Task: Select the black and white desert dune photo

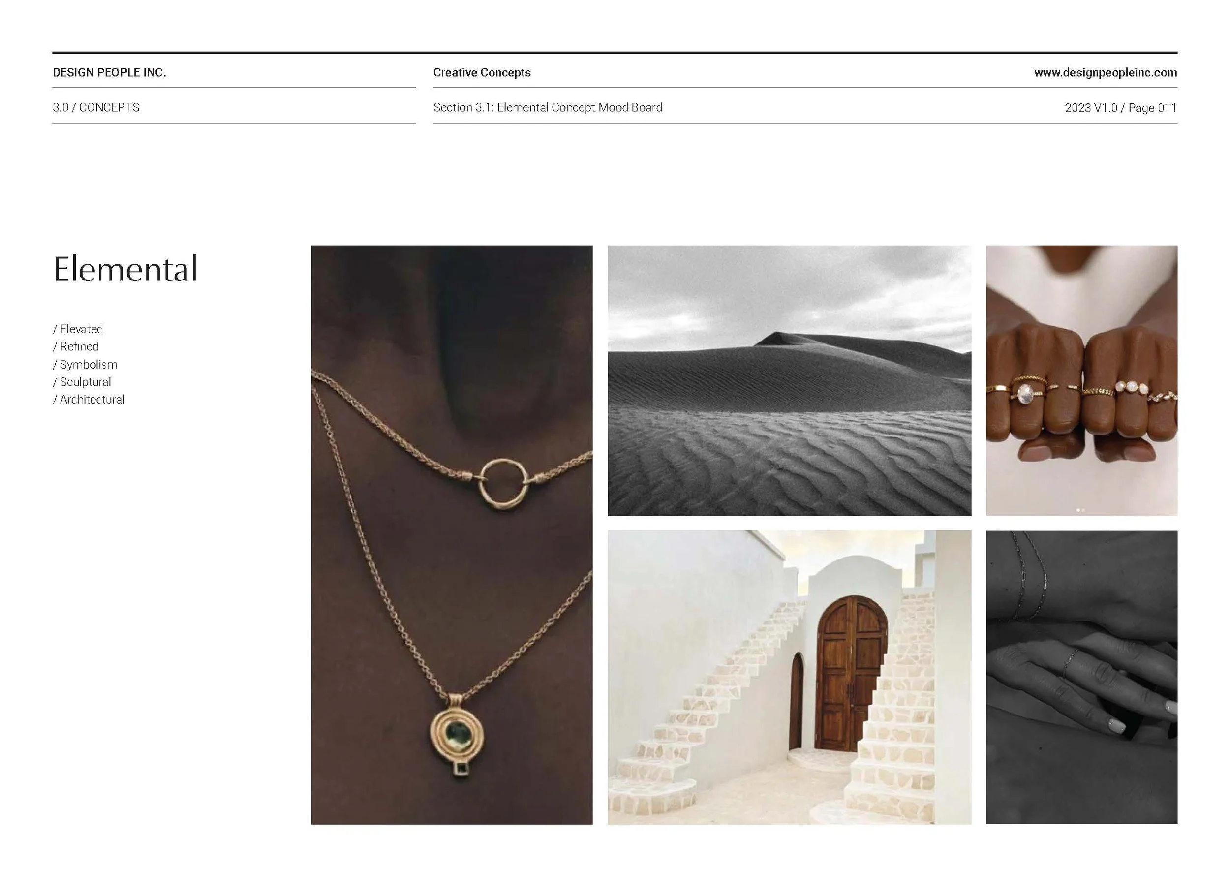Action: [789, 381]
